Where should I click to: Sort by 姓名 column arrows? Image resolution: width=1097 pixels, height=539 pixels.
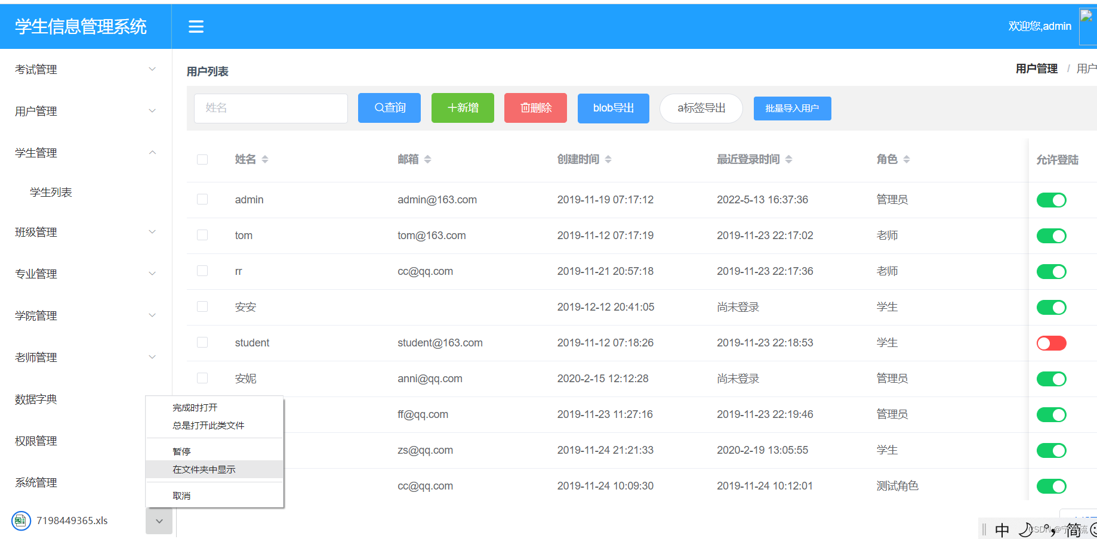(265, 159)
